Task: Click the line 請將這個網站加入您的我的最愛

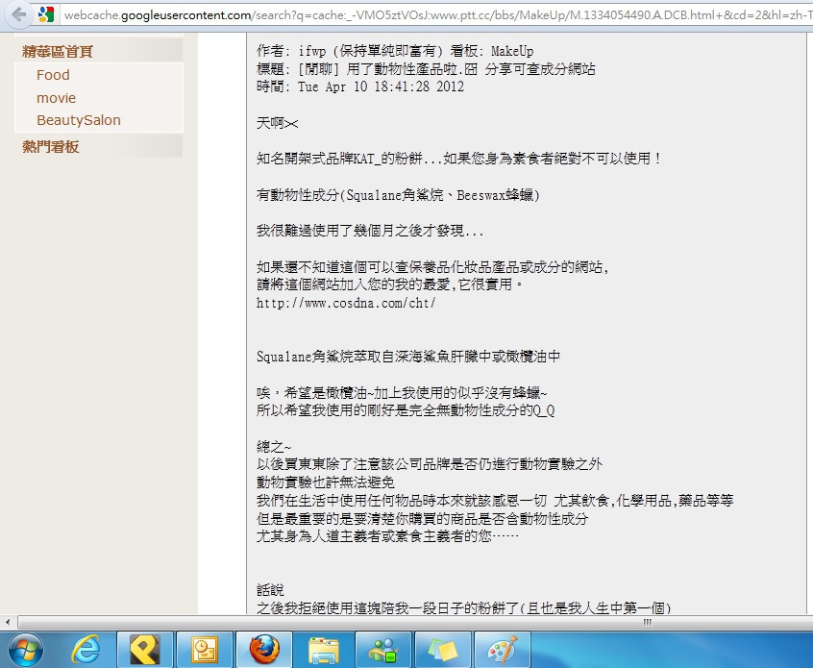Action: pyautogui.click(x=389, y=285)
